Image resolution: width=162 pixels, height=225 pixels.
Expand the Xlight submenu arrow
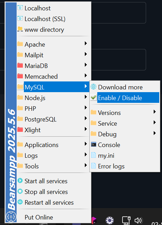click(86, 129)
